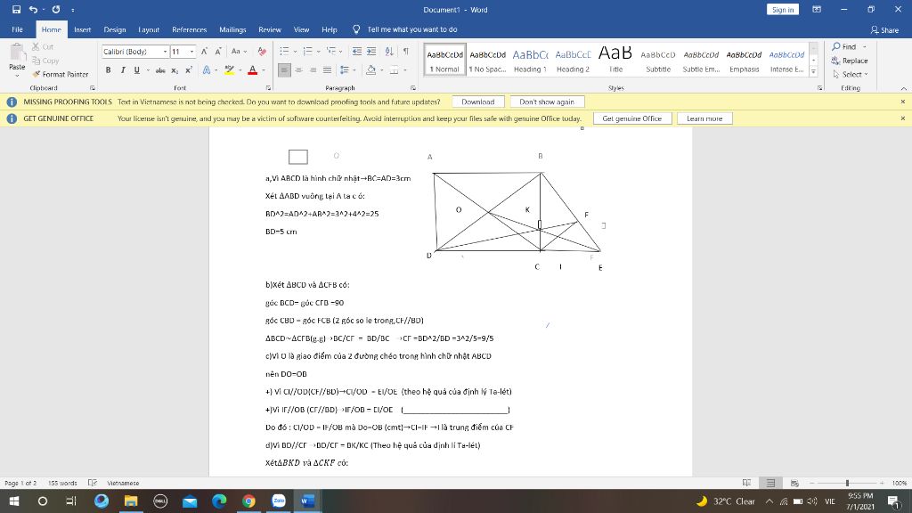Switch to the Review tab
Viewport: 912px width, 513px height.
(x=269, y=29)
